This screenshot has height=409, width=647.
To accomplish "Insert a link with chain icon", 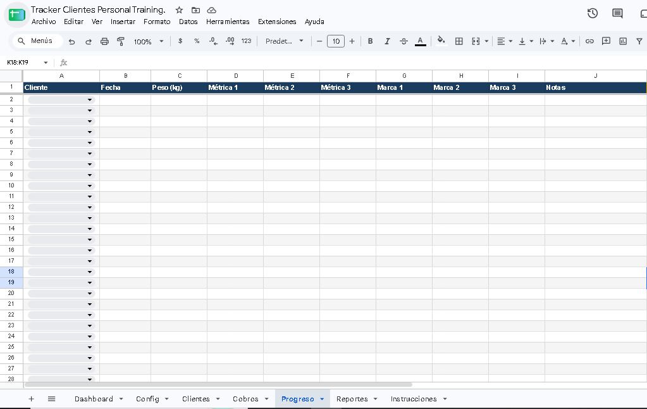I will tap(589, 41).
